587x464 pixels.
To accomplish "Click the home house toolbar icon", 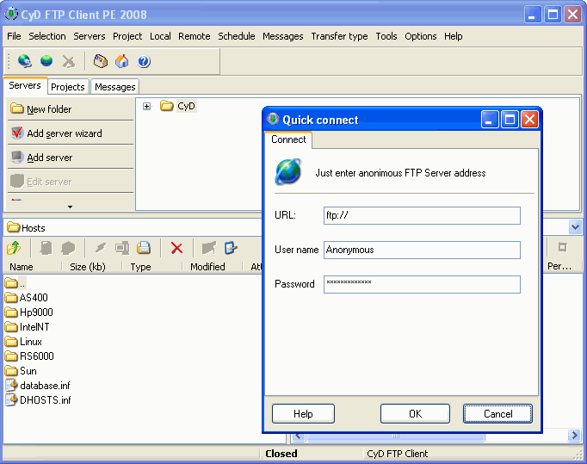I will coord(121,61).
